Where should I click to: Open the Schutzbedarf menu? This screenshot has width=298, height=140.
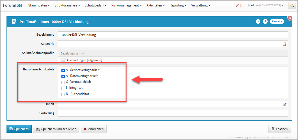coord(96,5)
